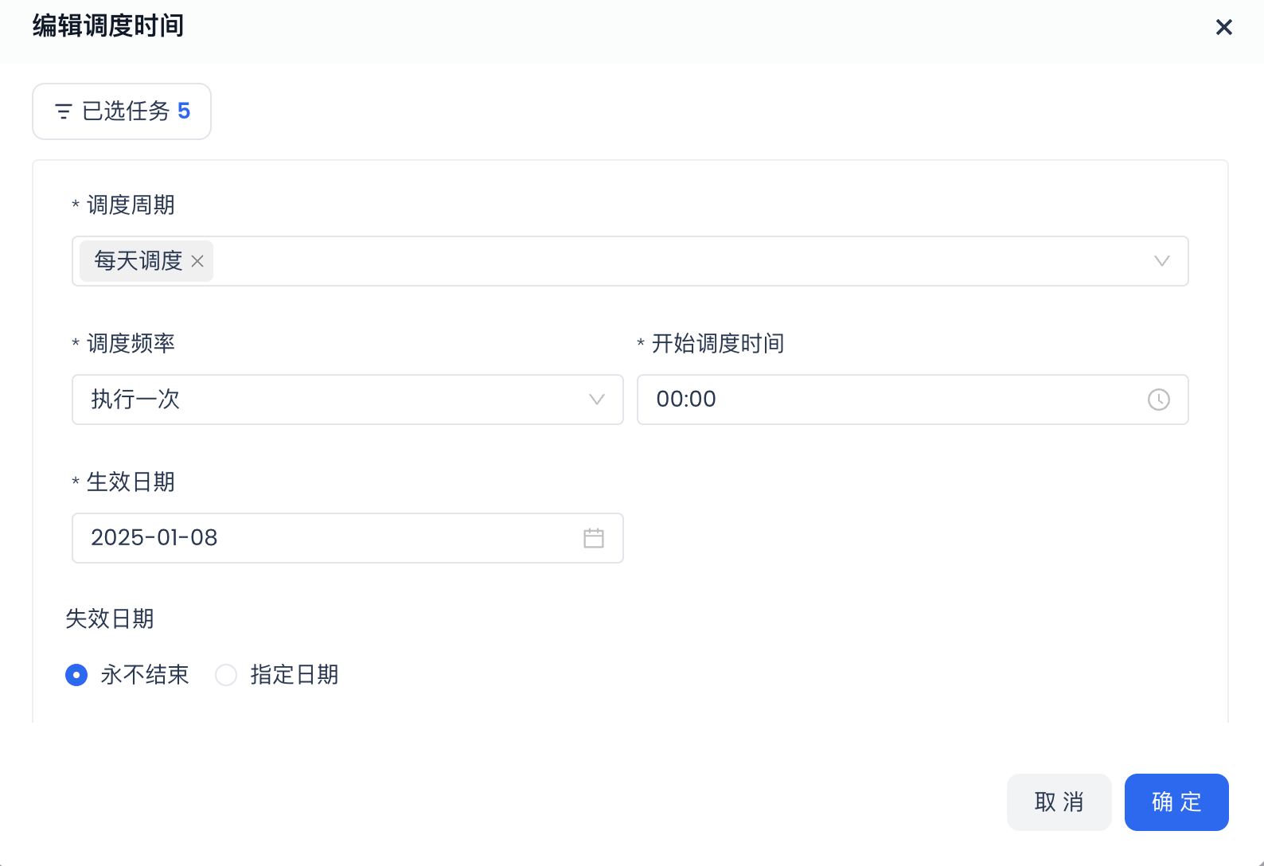Image resolution: width=1264 pixels, height=866 pixels.
Task: Select the 永不结束 radio button
Action: pos(76,675)
